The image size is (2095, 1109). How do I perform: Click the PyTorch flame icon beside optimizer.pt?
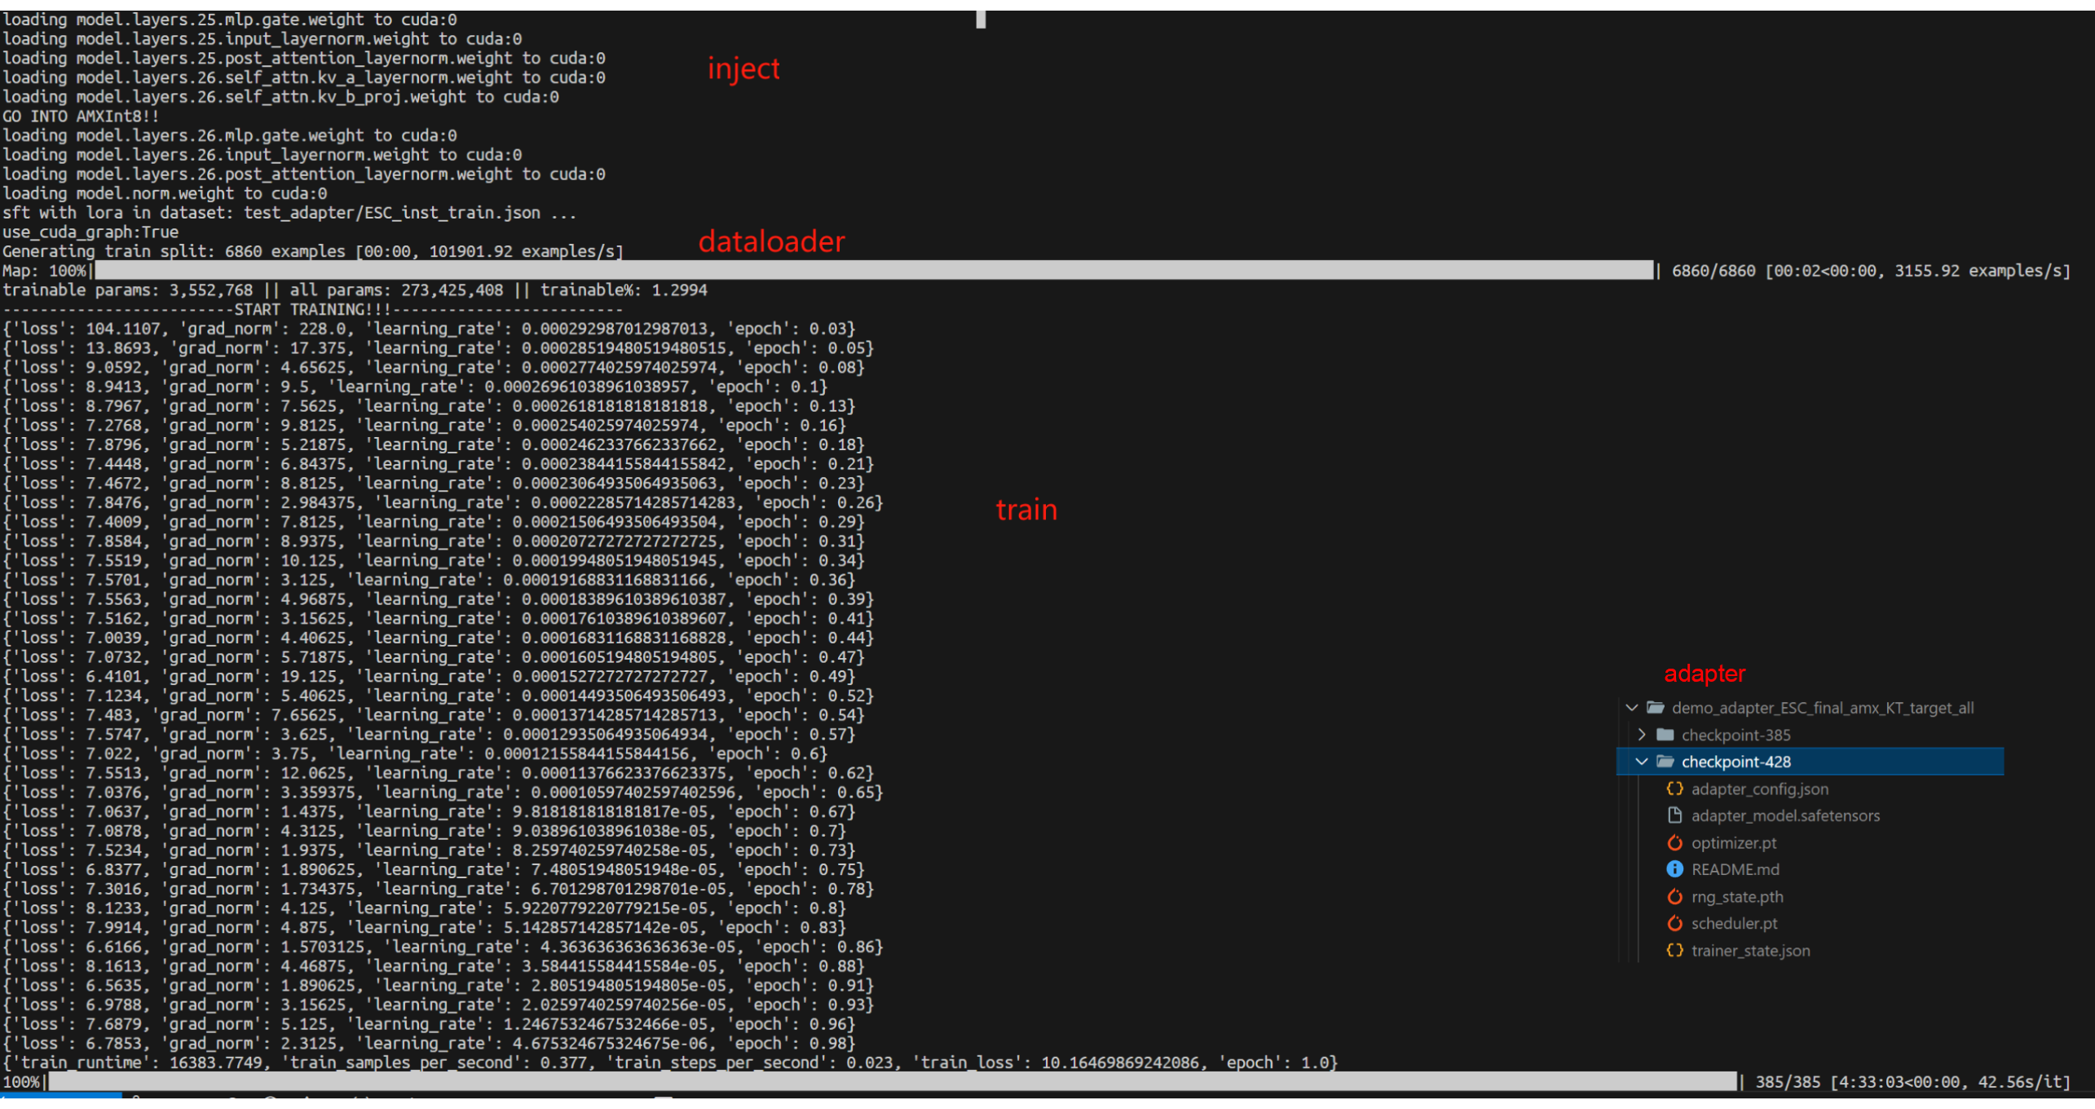(x=1674, y=842)
